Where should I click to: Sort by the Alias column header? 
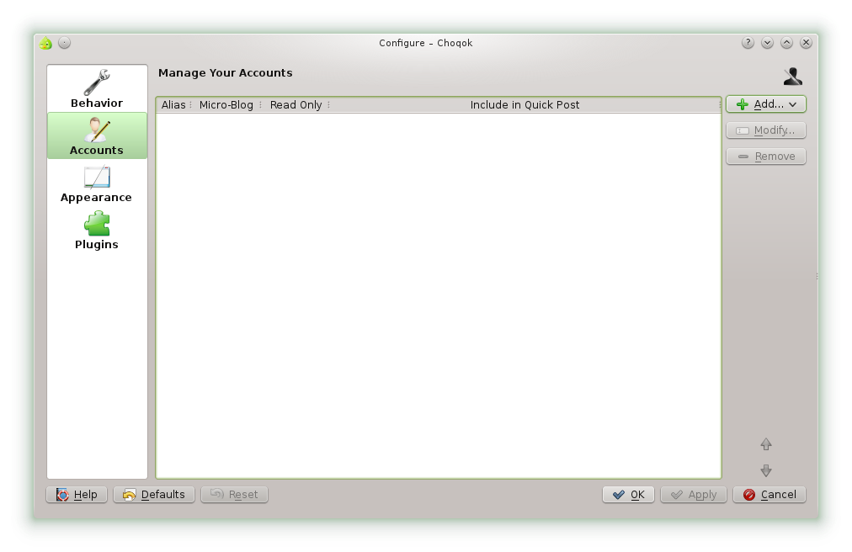click(173, 105)
